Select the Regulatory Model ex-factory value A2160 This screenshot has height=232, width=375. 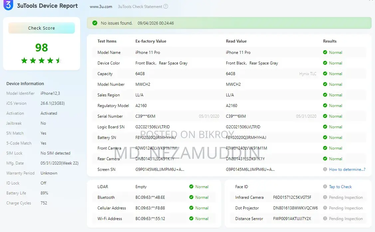[141, 106]
